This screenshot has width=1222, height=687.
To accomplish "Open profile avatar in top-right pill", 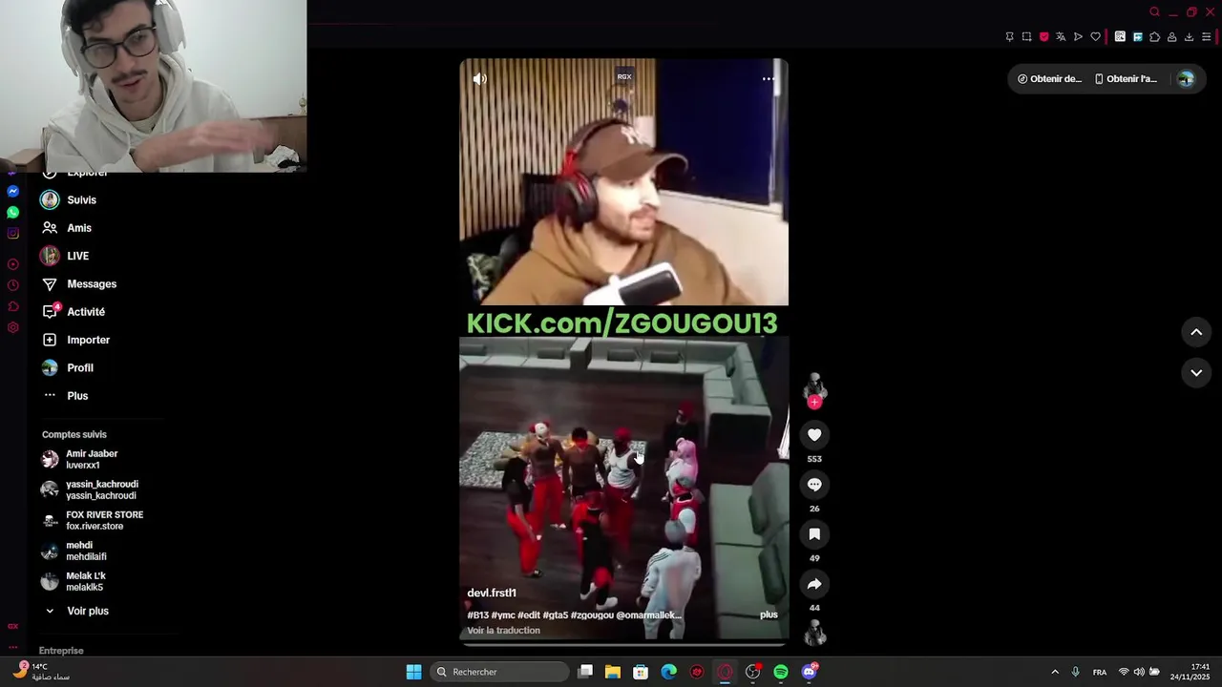I will pyautogui.click(x=1186, y=79).
